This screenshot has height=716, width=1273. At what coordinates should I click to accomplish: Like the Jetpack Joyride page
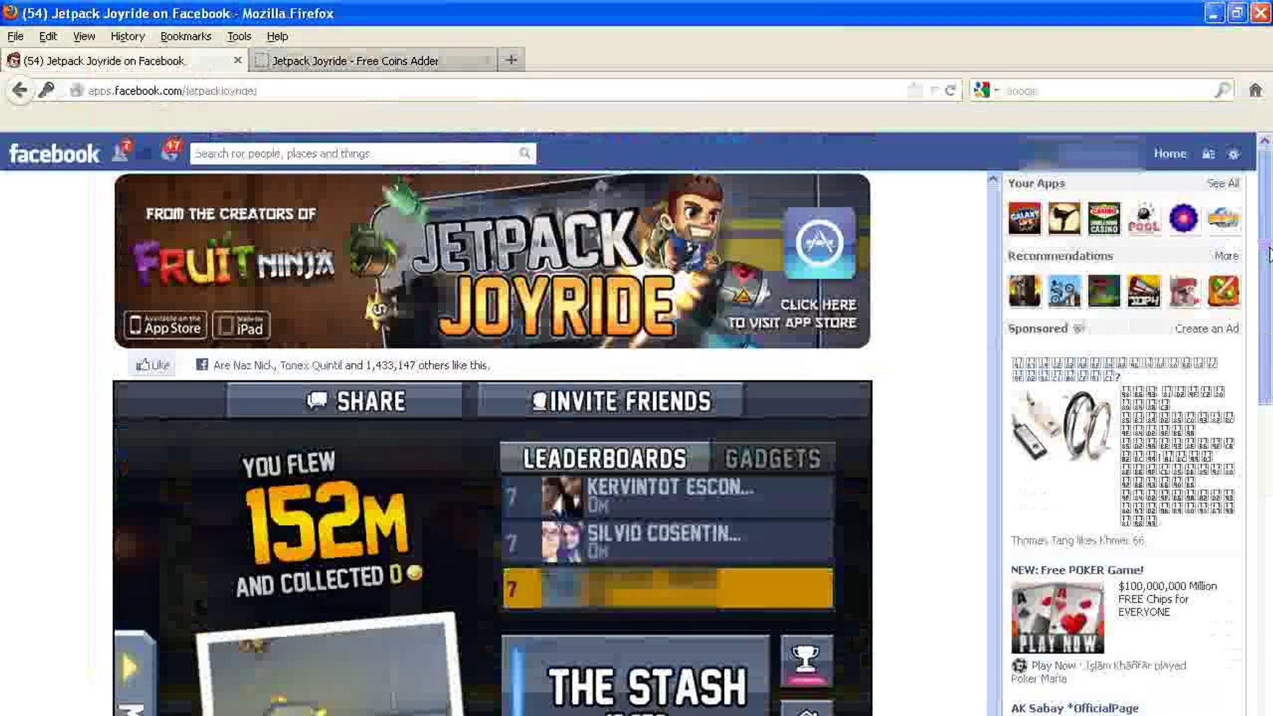(152, 365)
